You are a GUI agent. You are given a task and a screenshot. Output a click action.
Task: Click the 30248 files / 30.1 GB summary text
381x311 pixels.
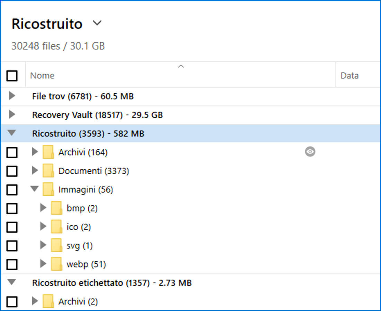click(x=58, y=46)
